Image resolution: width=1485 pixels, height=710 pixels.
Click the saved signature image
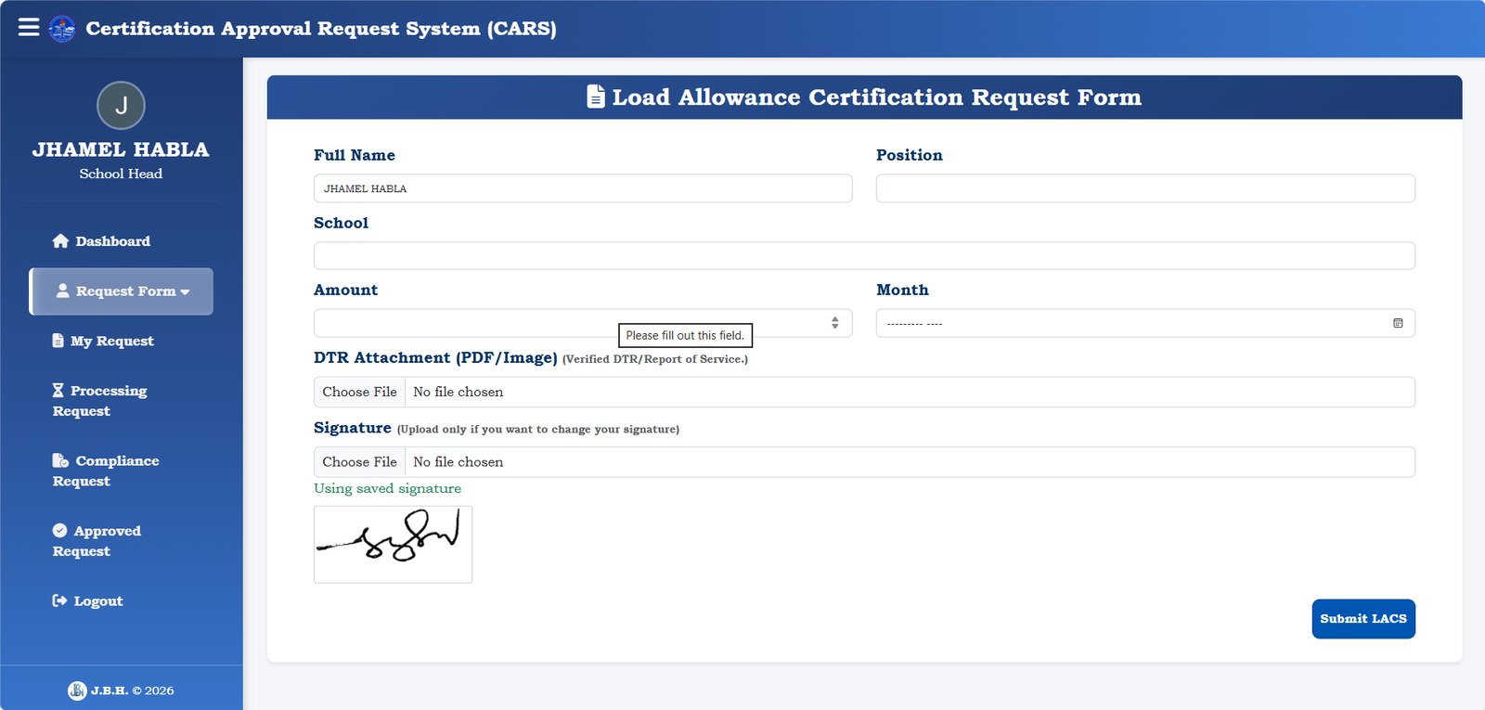pos(393,545)
